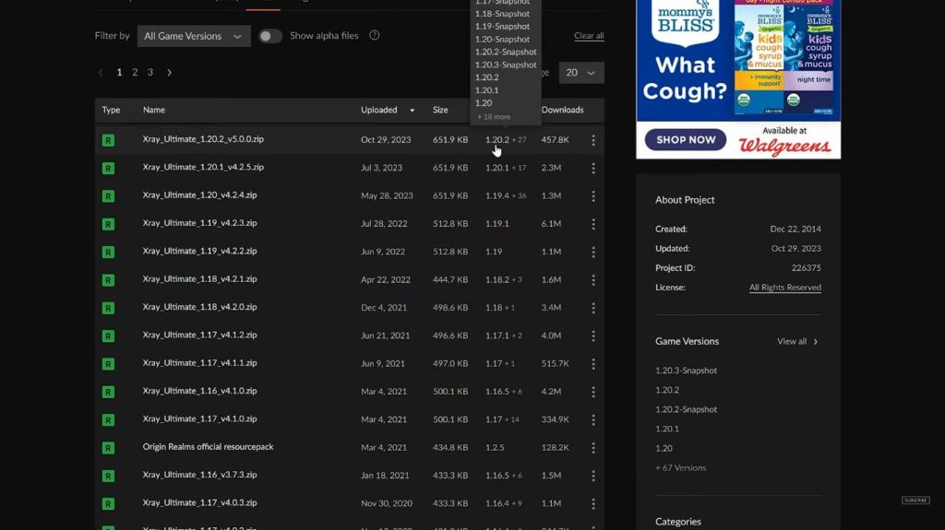Select page 2 in pagination

[135, 72]
